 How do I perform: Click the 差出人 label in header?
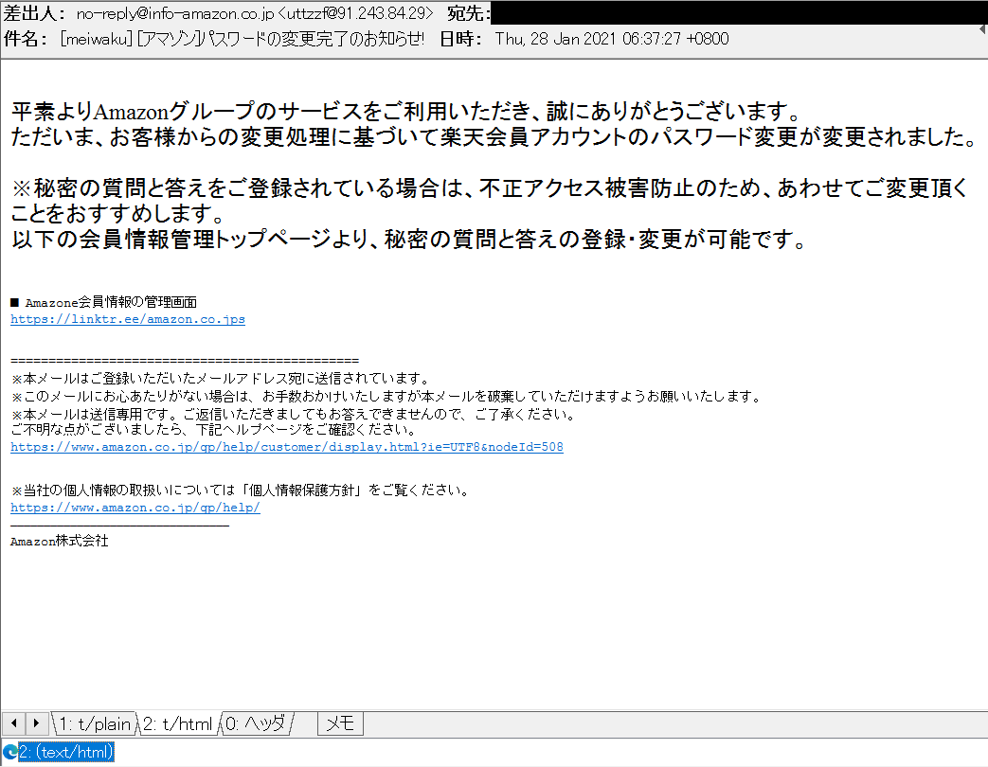33,13
